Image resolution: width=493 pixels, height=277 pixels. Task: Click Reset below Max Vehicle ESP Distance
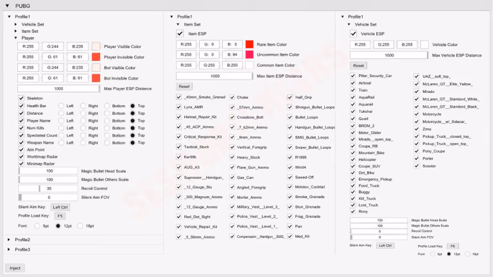click(358, 65)
